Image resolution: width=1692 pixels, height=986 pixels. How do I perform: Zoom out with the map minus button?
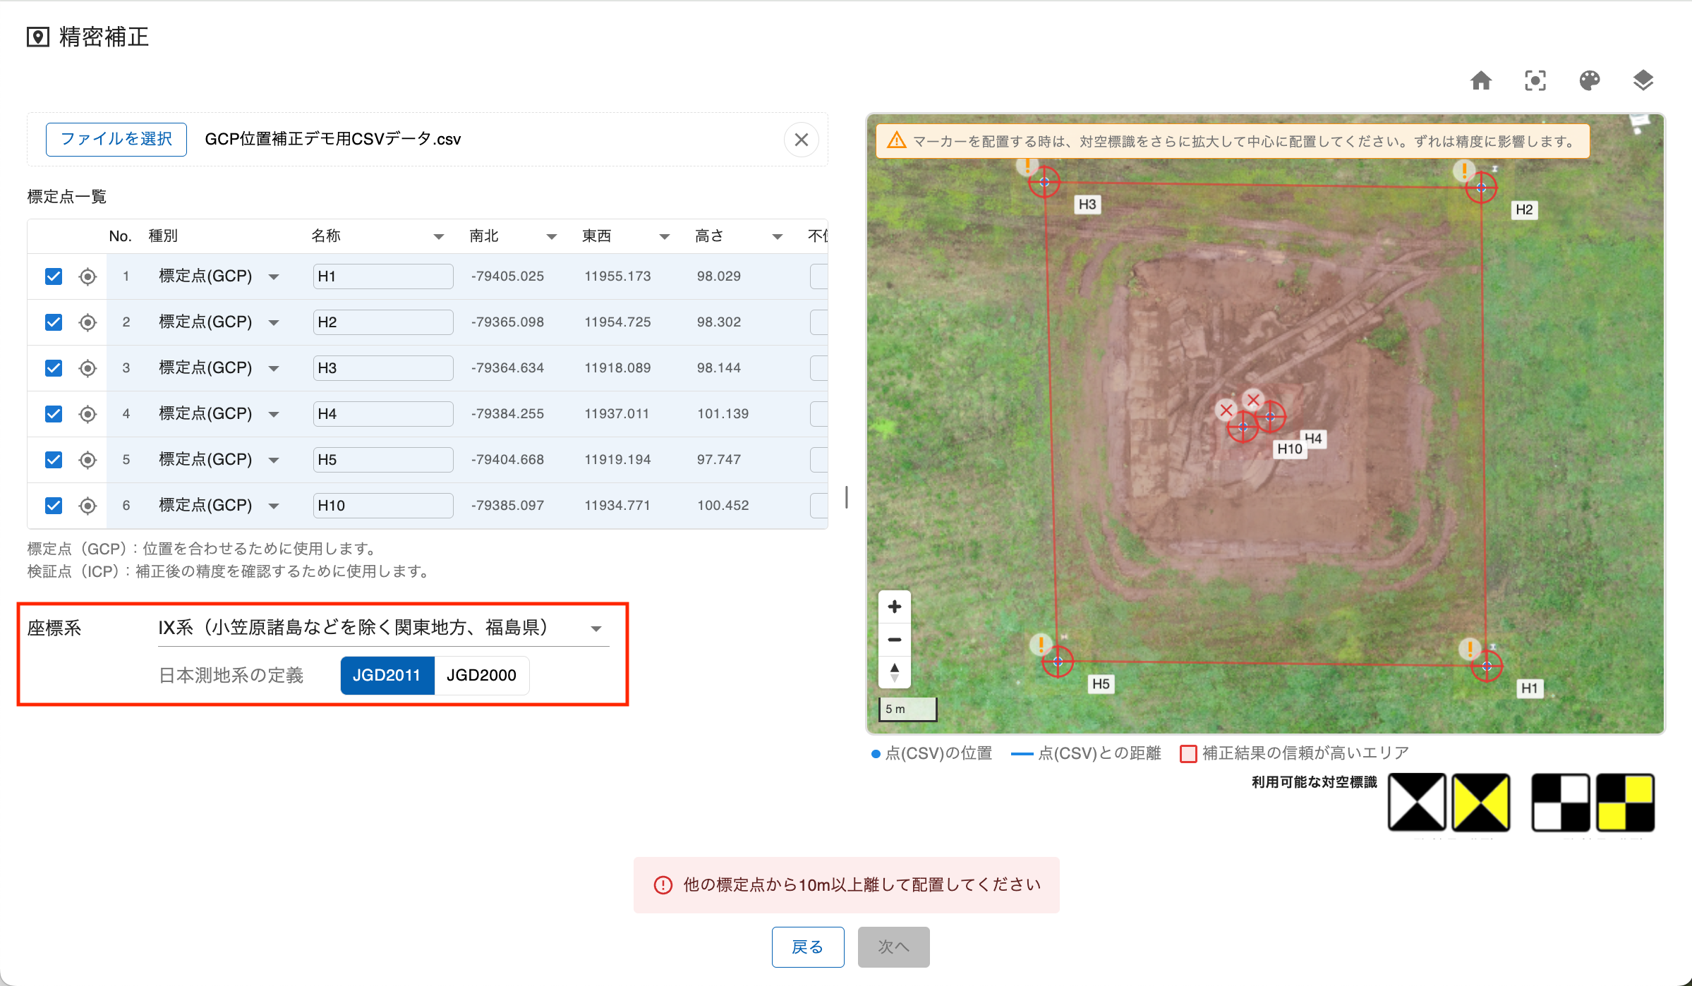pos(894,640)
